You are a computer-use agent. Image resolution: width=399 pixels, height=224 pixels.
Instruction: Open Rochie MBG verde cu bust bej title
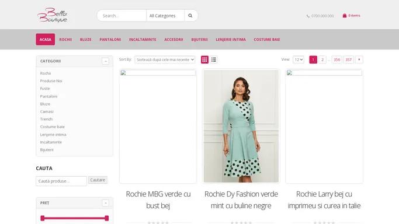[158, 199]
